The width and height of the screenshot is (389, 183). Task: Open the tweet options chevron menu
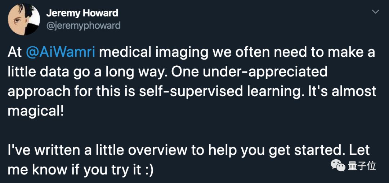point(375,12)
